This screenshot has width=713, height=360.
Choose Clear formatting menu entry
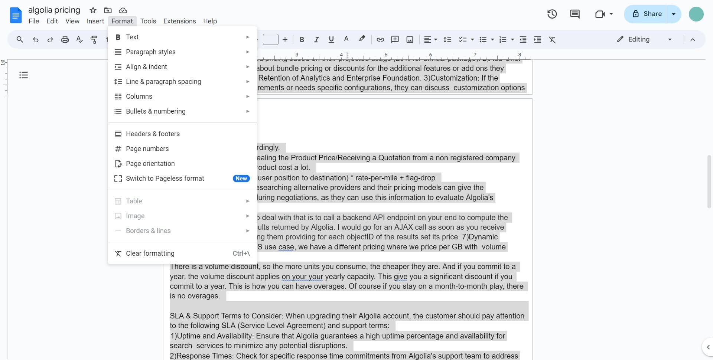(x=150, y=253)
